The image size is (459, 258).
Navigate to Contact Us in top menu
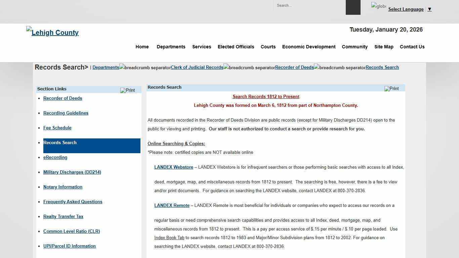point(412,47)
